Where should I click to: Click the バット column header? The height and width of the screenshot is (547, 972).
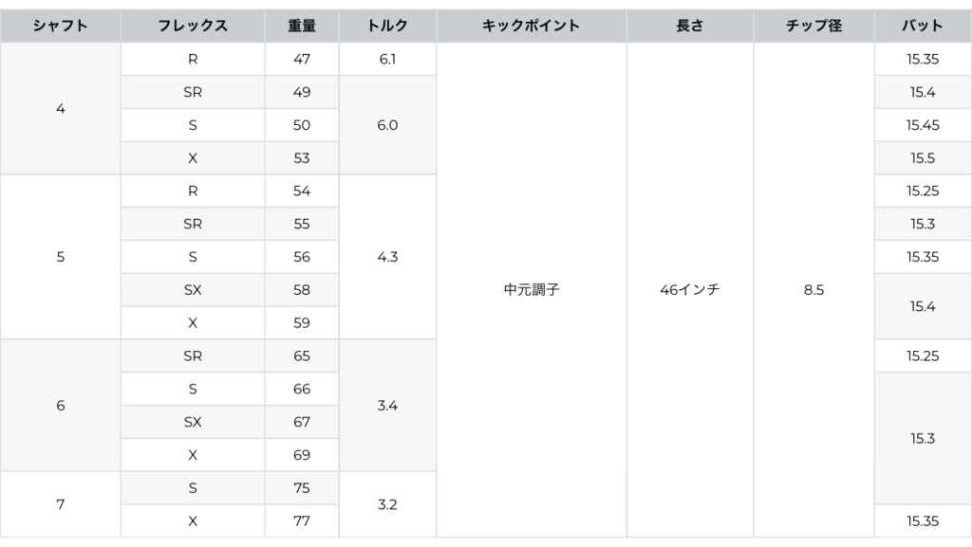point(923,27)
